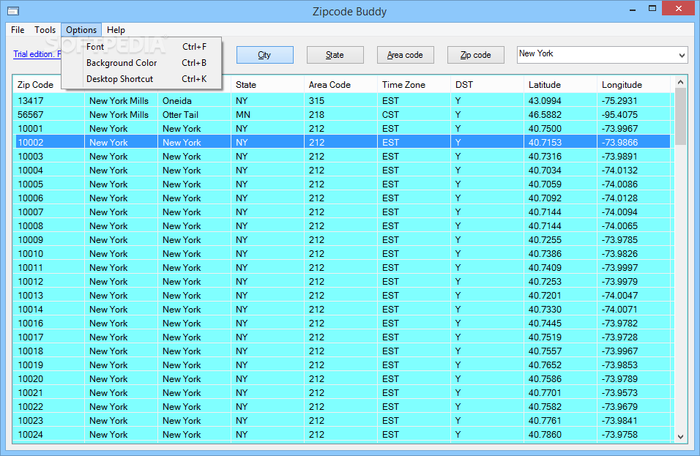Viewport: 700px width, 456px height.
Task: Select zip code 10012 cell
Action: (50, 282)
